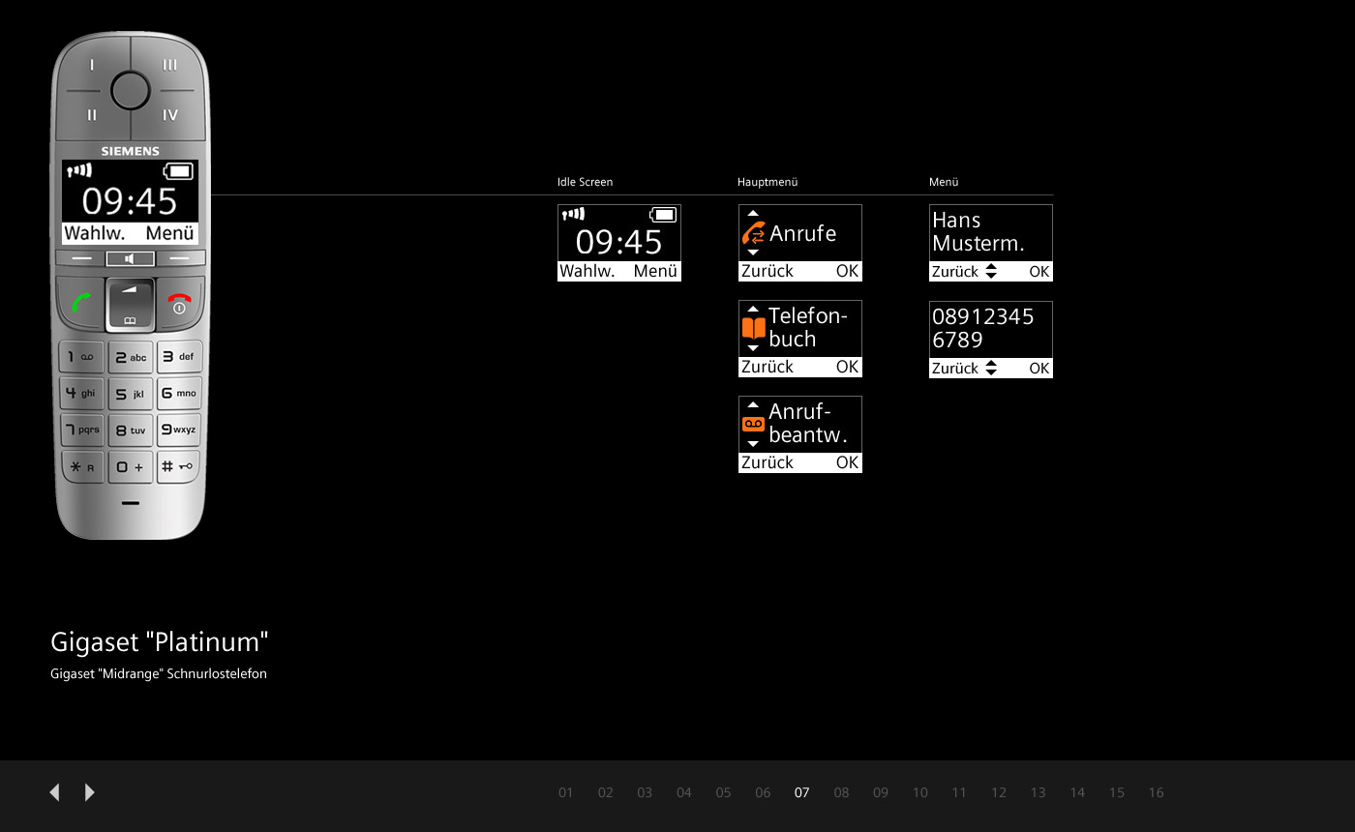1355x832 pixels.
Task: Click the up arrow above the Anrufe icon
Action: 753,214
